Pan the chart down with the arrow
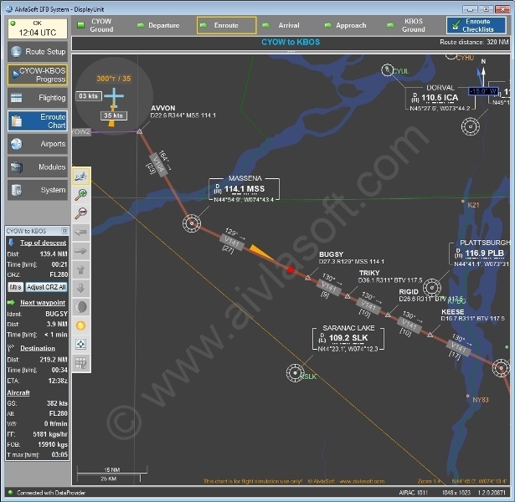Viewport: 515px width, 502px height. click(80, 288)
